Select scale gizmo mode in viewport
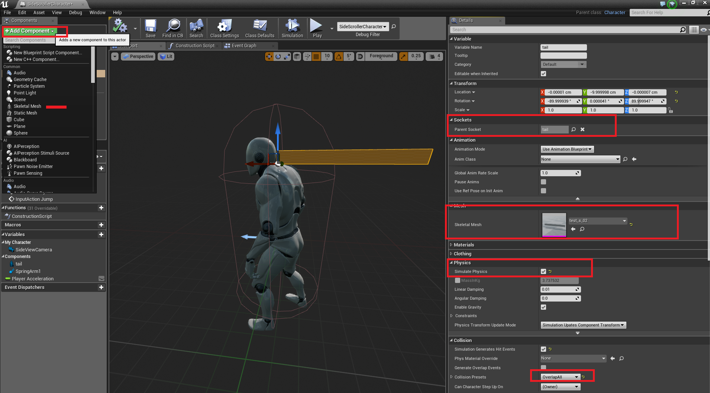 point(287,57)
